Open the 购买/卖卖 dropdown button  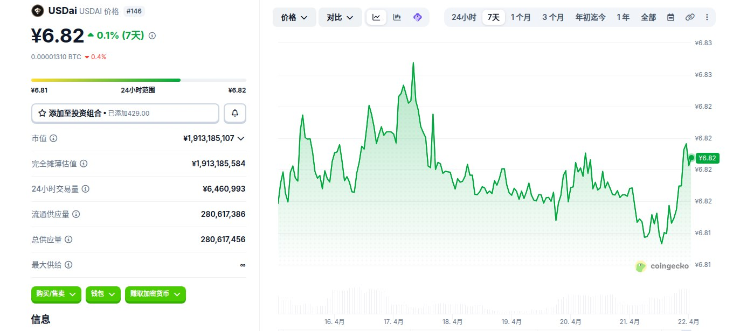coord(56,294)
